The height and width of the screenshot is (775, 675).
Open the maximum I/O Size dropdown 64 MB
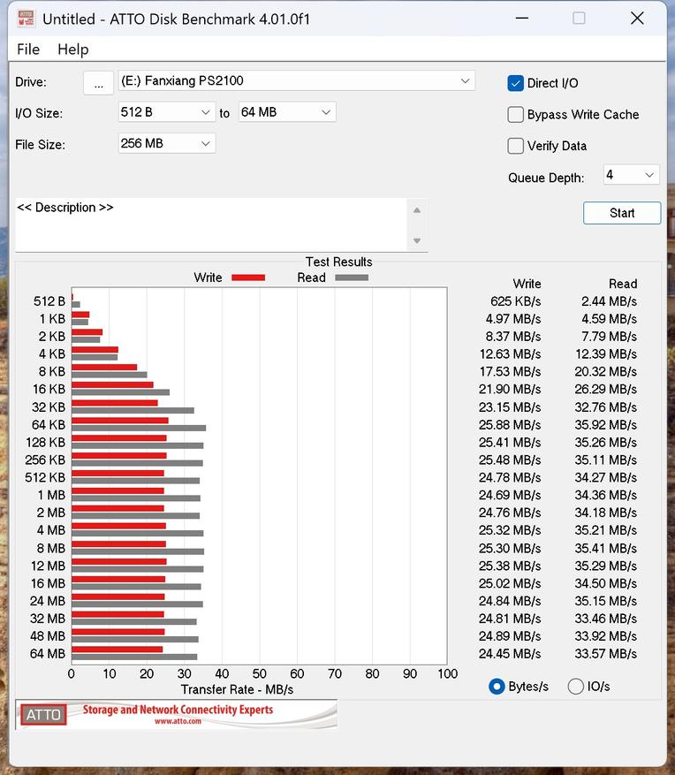tap(286, 112)
